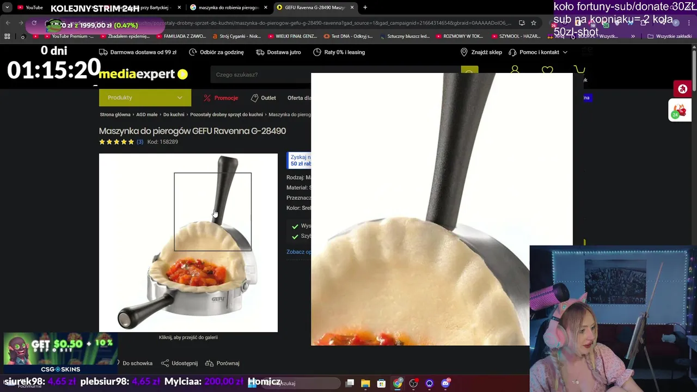Open the AGD małe breadcrumb
Screen dimensions: 697x392
[x=146, y=115]
